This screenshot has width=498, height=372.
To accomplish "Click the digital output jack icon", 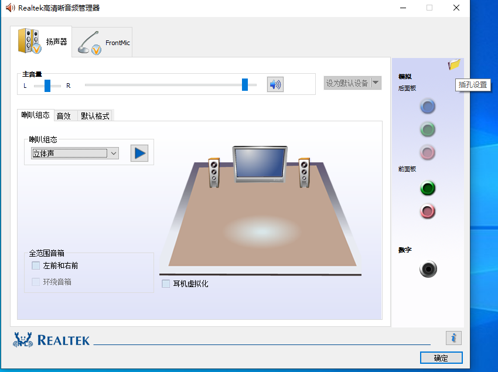I will [x=428, y=269].
